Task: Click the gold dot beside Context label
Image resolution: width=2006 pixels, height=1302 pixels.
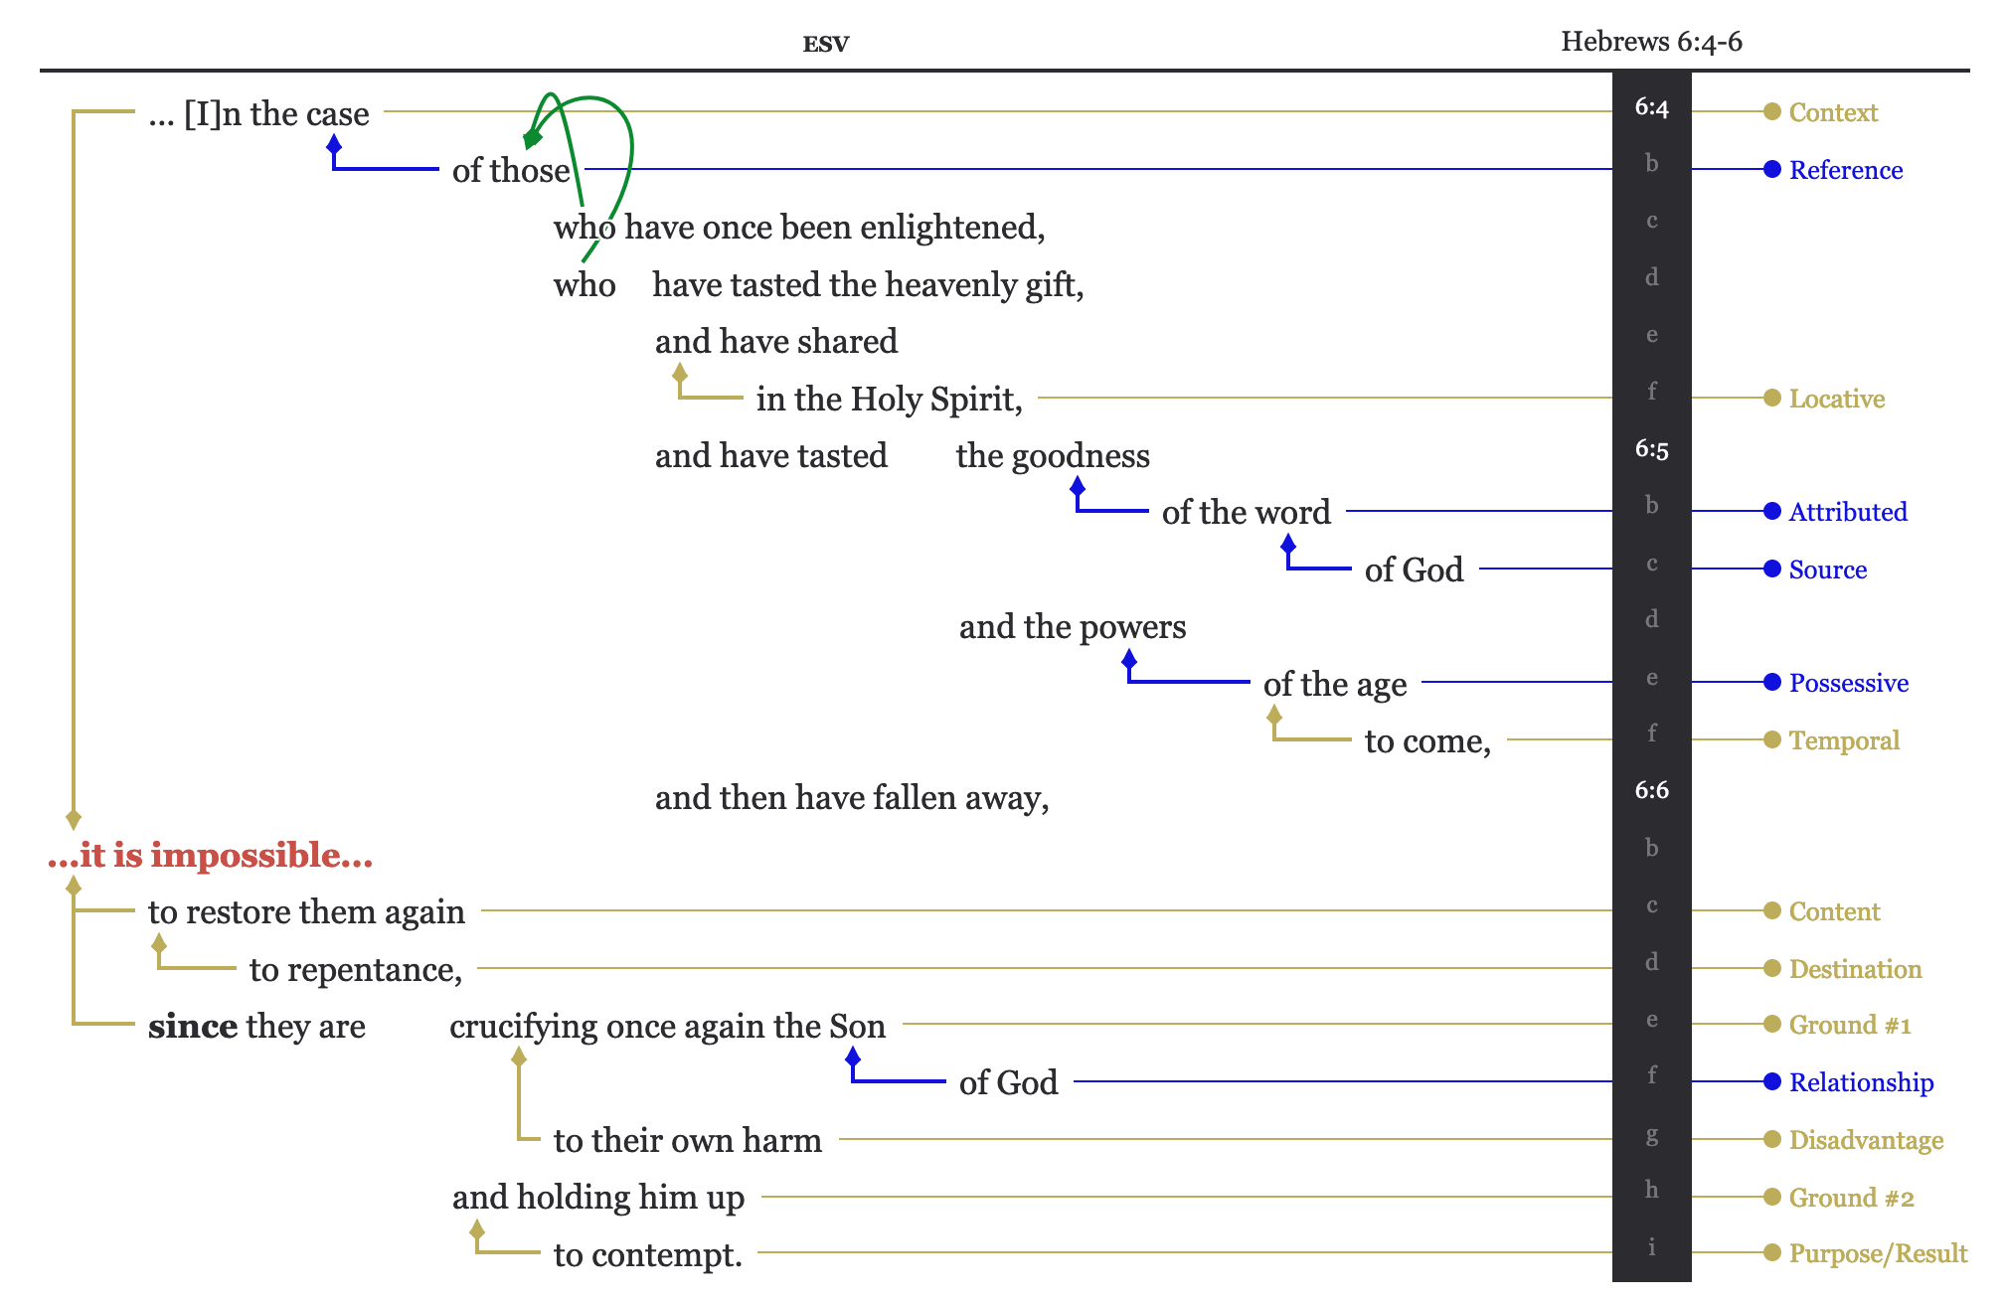Action: click(1771, 111)
